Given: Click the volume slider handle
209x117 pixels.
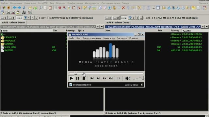Looking at the screenshot, I should point(143,78).
